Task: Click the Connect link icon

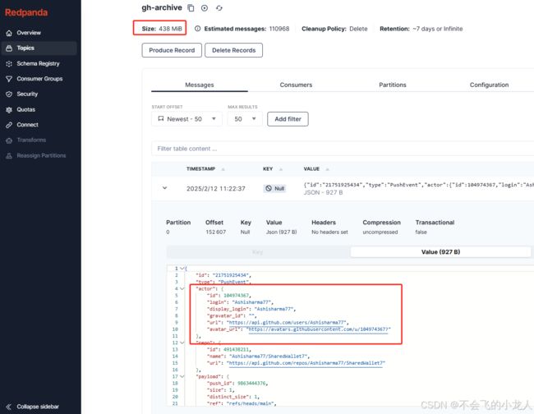Action: (9, 125)
